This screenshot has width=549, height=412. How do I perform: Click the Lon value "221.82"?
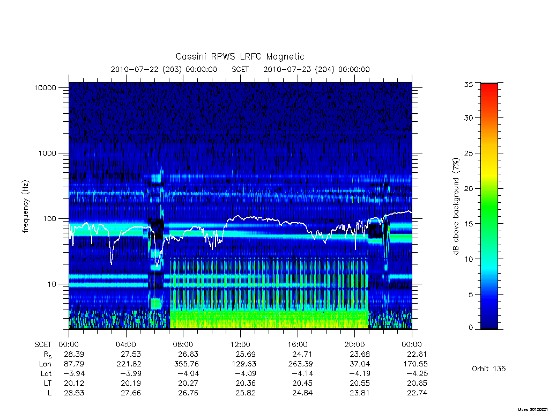129,364
